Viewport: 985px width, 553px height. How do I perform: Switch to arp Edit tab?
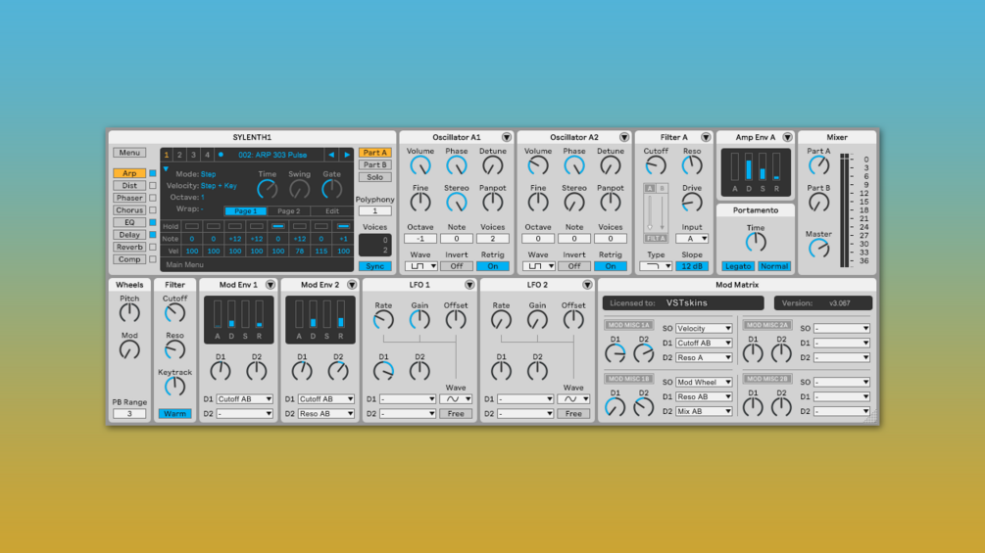pos(331,211)
